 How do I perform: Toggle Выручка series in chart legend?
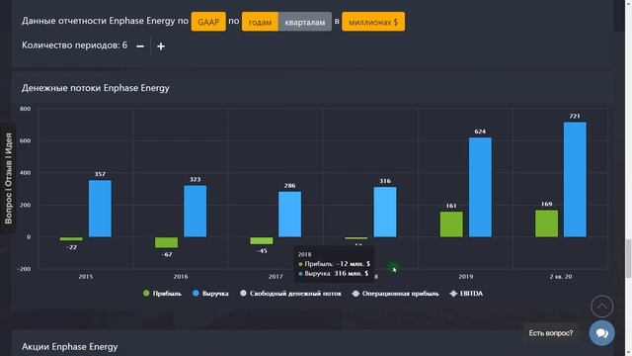point(210,294)
